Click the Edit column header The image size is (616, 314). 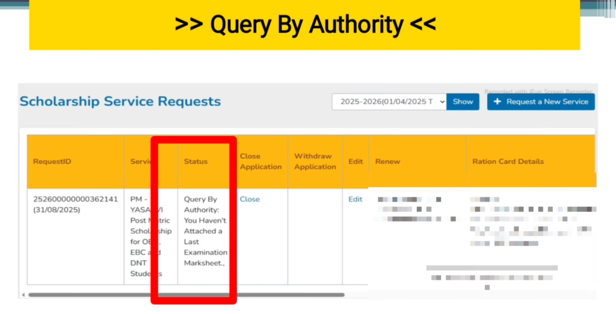(x=356, y=161)
